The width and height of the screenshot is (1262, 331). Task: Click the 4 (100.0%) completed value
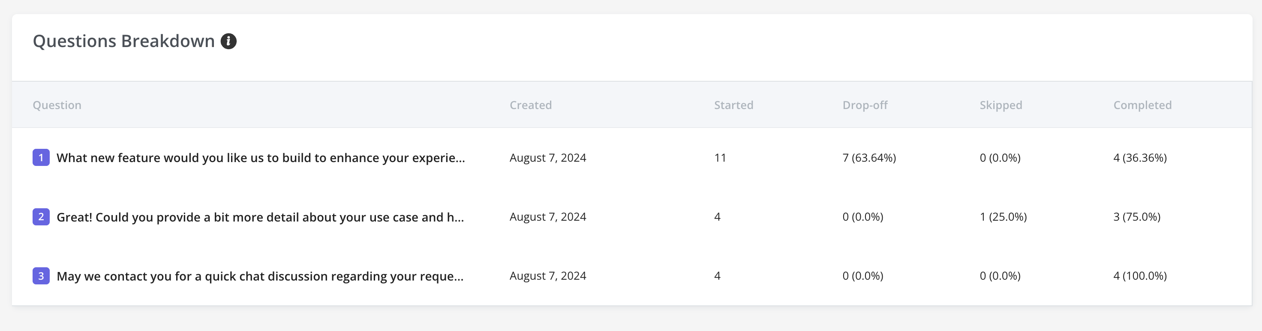[1139, 276]
